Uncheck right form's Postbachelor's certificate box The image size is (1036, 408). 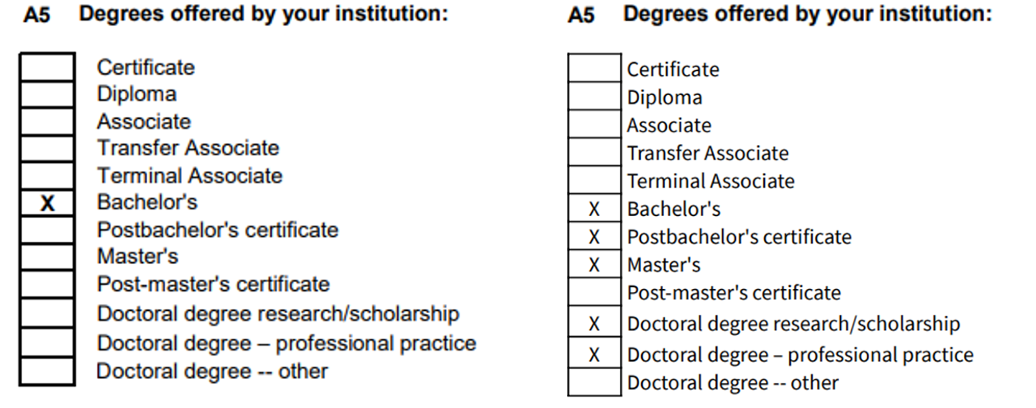pos(594,236)
